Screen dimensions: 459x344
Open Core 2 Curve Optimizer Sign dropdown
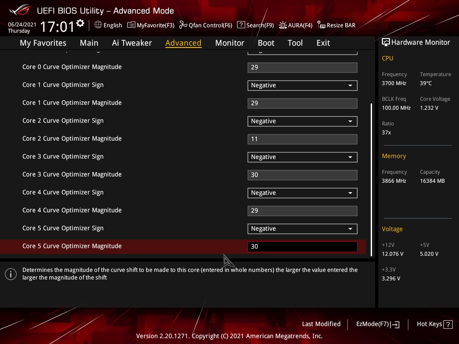point(303,121)
